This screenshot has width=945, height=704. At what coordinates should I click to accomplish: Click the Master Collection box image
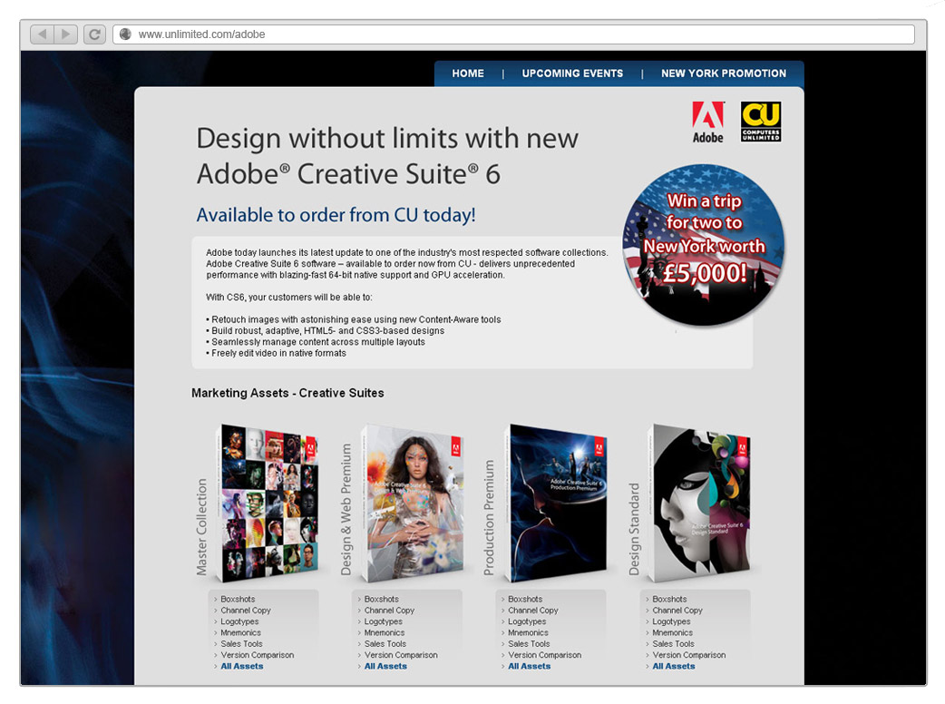267,504
